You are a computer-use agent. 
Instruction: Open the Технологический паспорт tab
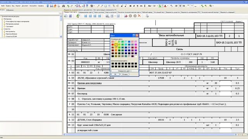click(x=210, y=12)
